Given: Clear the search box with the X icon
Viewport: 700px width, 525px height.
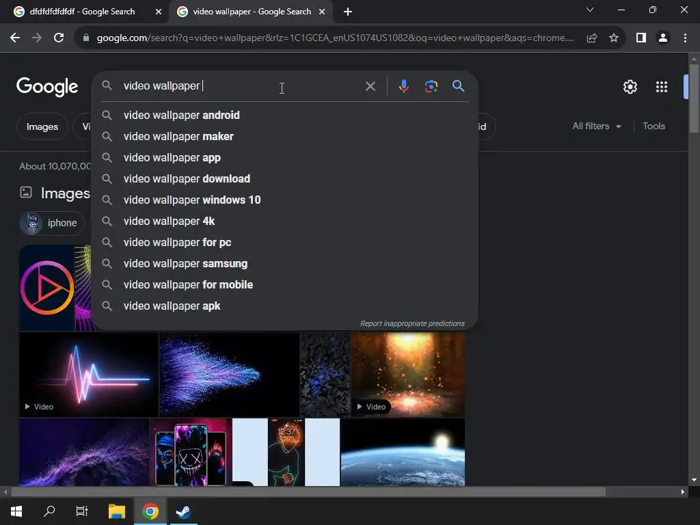Looking at the screenshot, I should coord(370,86).
